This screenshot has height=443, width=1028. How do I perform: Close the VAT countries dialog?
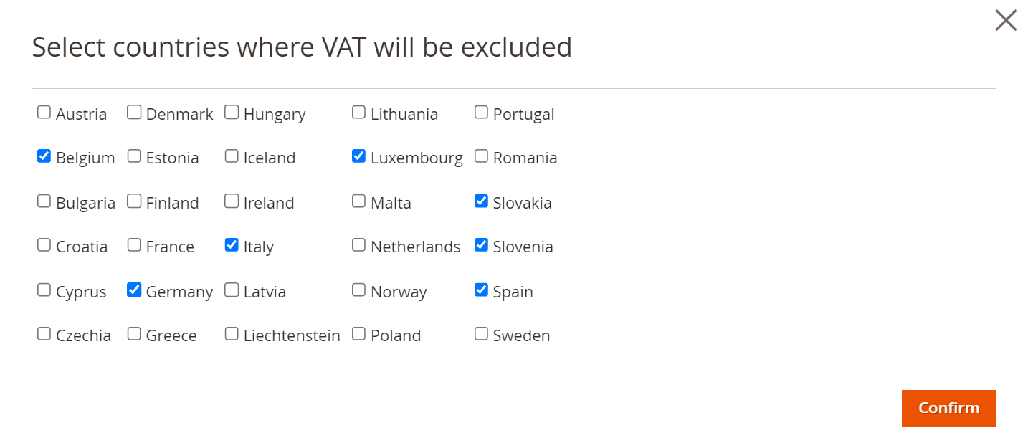click(x=1005, y=20)
